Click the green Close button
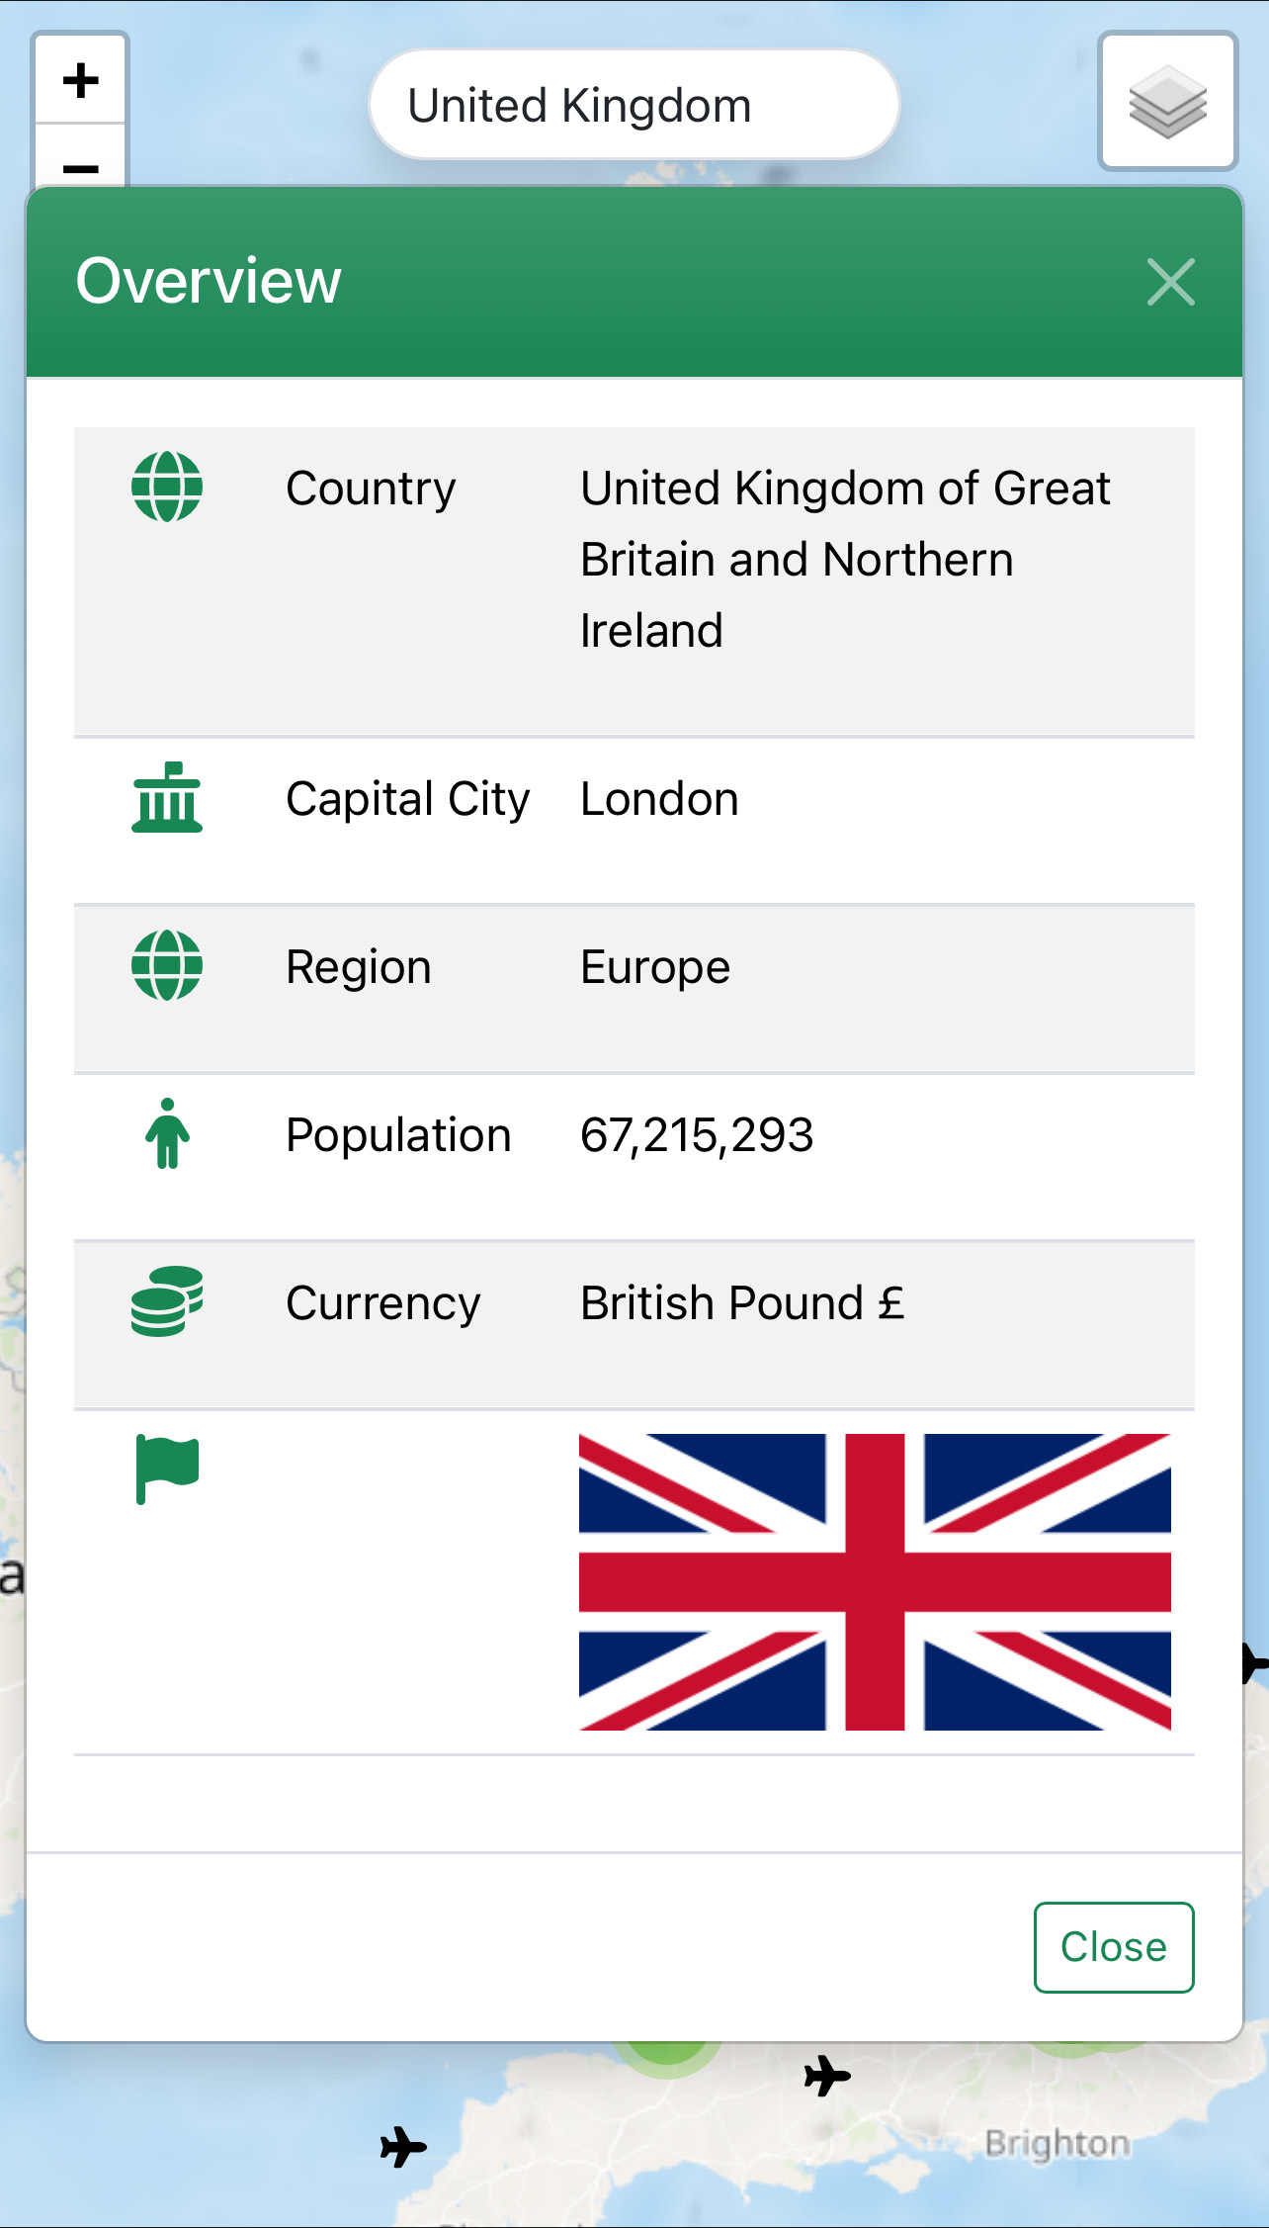This screenshot has height=2228, width=1269. 1113,1946
